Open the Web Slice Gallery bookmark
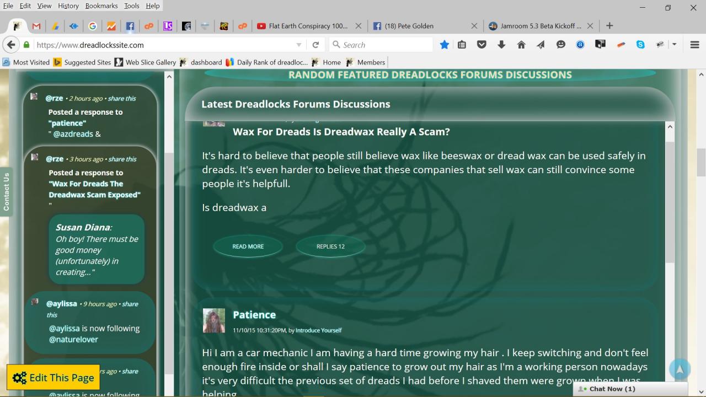This screenshot has height=397, width=706. point(145,62)
